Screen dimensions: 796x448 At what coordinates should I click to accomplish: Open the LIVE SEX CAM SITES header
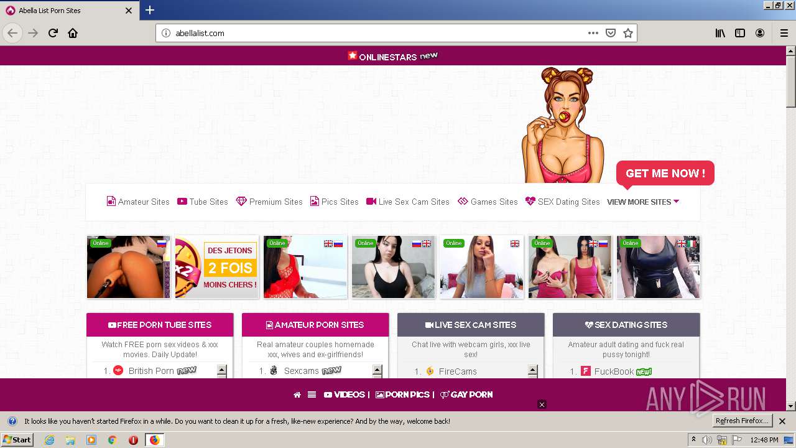coord(471,325)
